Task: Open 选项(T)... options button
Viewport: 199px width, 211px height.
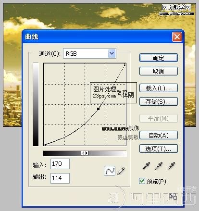Action: [159, 149]
